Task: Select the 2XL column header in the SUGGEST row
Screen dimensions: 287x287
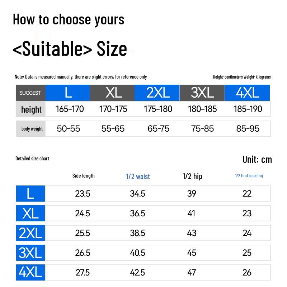Action: click(157, 93)
